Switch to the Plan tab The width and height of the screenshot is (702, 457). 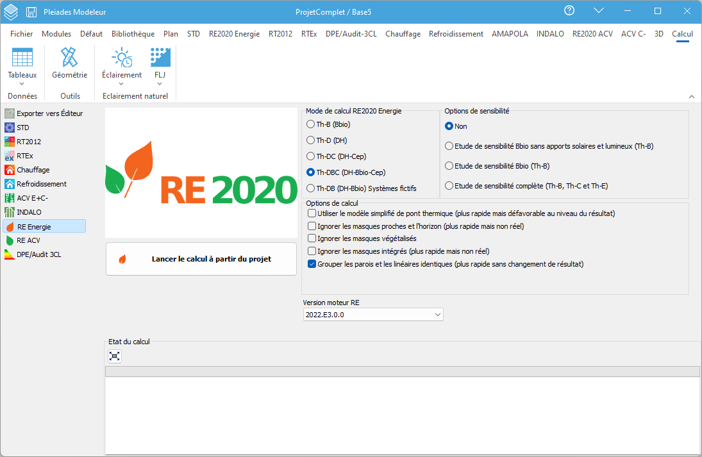[171, 33]
